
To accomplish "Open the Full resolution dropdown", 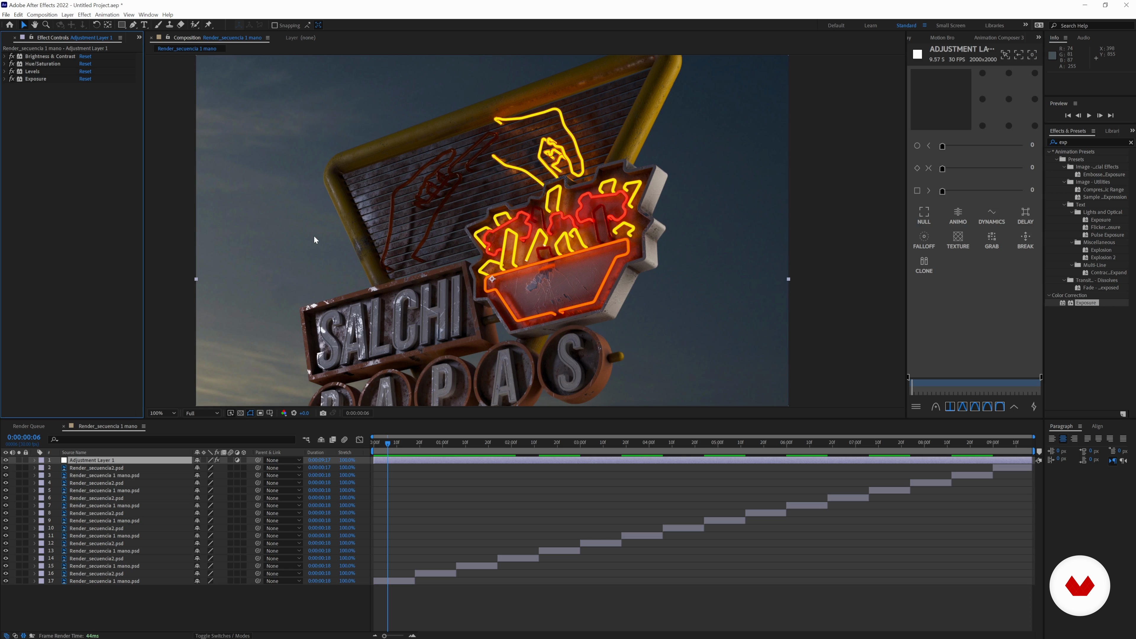I will pyautogui.click(x=202, y=413).
